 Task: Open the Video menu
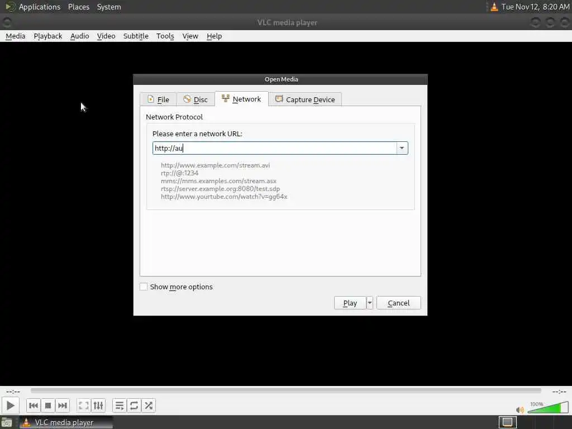[x=106, y=36]
